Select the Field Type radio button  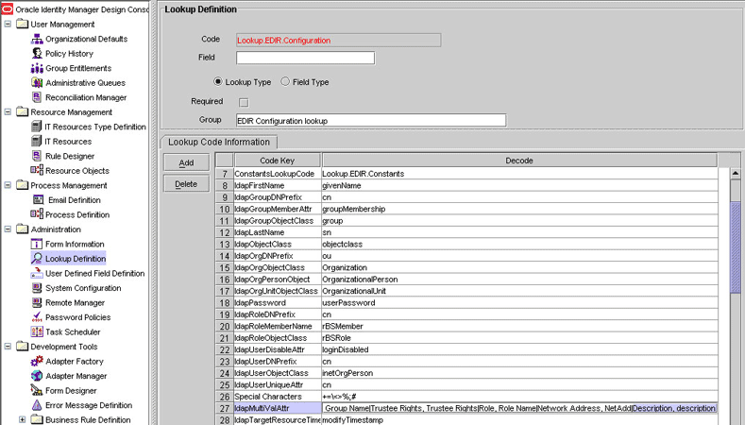point(285,81)
